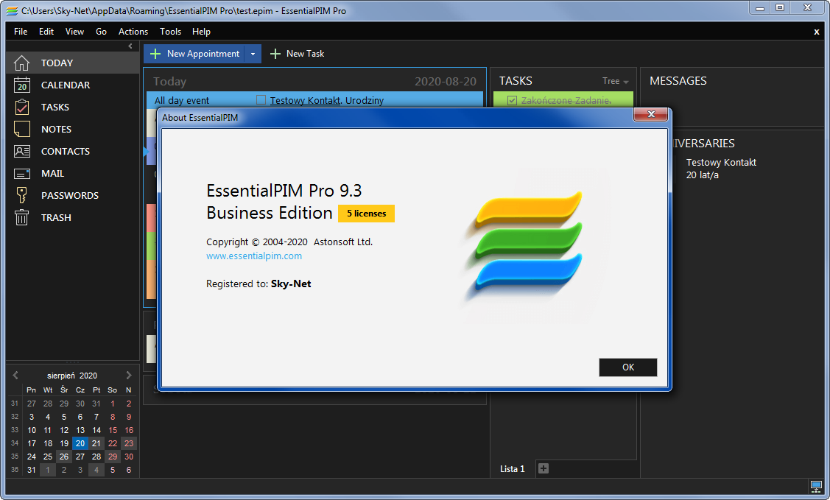The width and height of the screenshot is (830, 500).
Task: Open the Edit menu
Action: [x=46, y=32]
